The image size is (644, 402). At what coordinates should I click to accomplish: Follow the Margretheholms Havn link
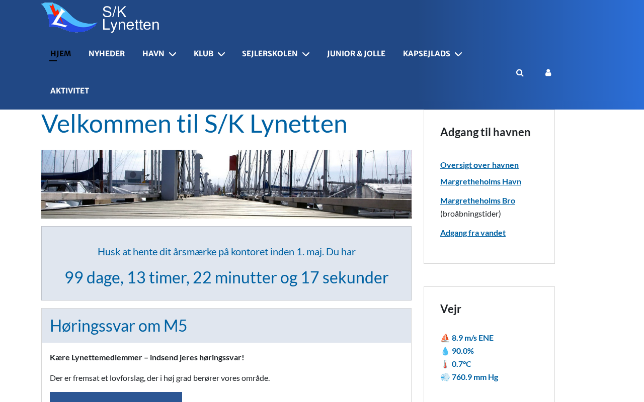[x=480, y=181]
